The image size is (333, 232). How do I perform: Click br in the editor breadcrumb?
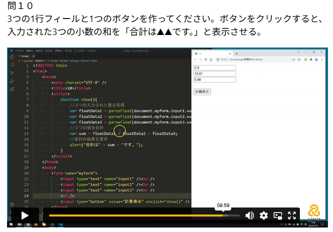tap(94, 61)
